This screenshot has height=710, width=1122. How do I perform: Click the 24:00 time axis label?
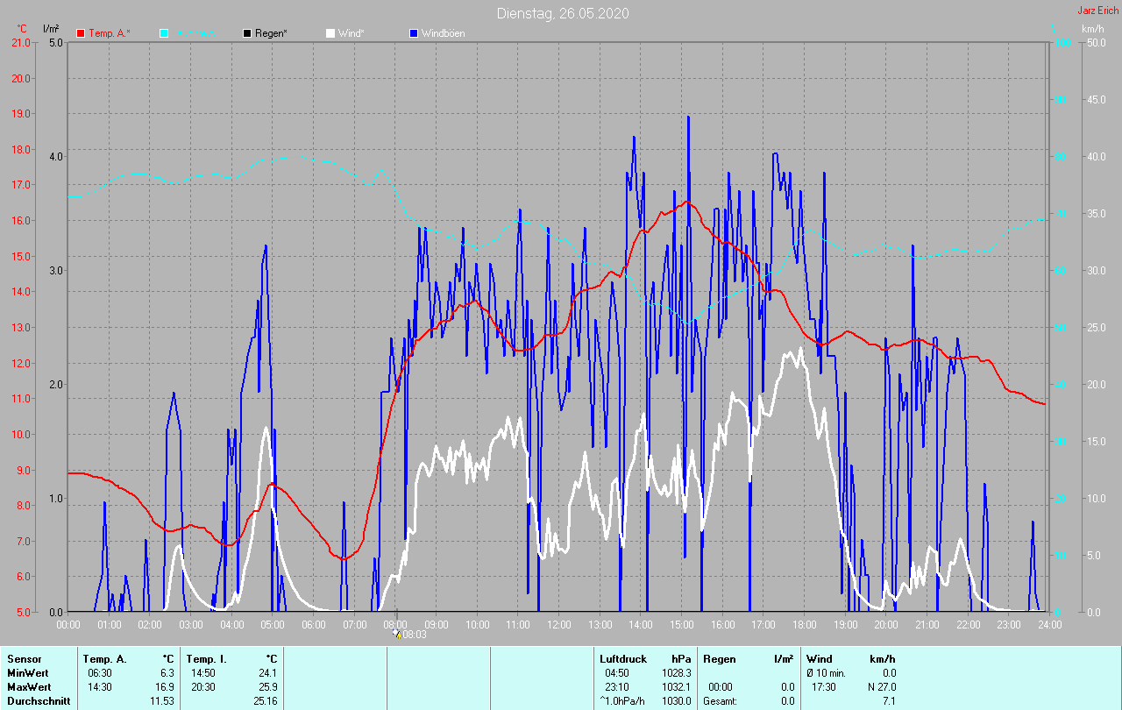(x=1049, y=625)
